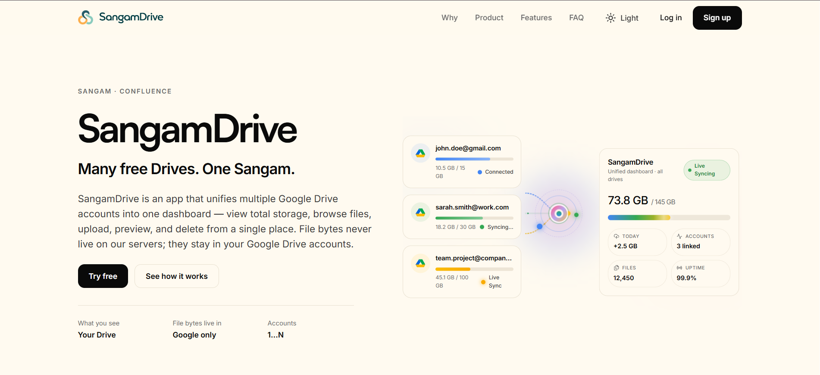This screenshot has height=375, width=820.
Task: Click the Google Drive icon beside team.project@compan...
Action: (x=420, y=263)
